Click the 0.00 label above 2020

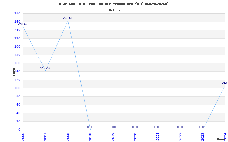coord(135,127)
